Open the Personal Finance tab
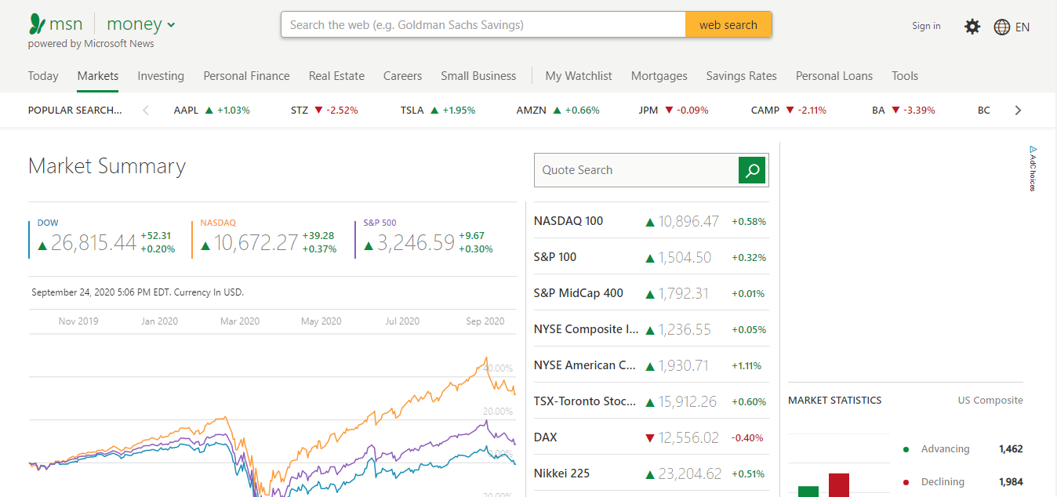This screenshot has width=1057, height=497. pos(246,75)
